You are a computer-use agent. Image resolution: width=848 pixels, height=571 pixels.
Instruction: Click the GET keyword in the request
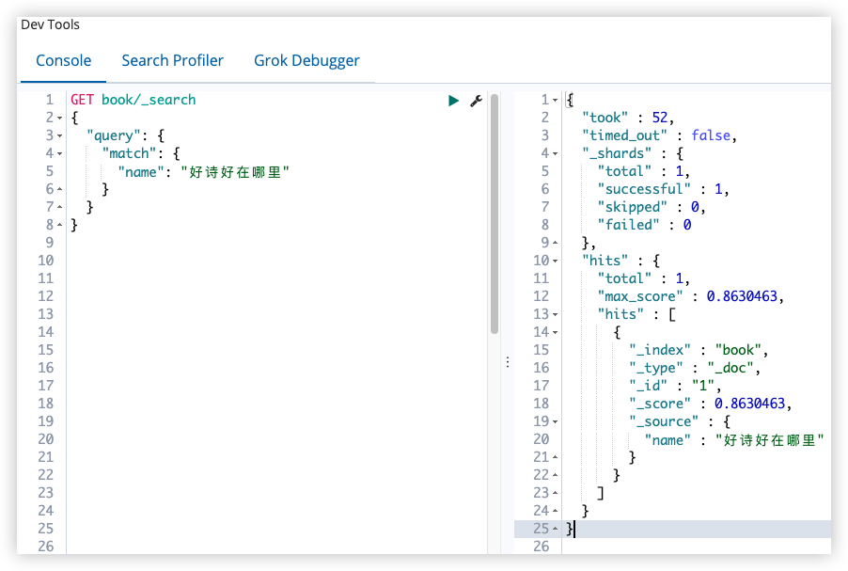pos(82,100)
